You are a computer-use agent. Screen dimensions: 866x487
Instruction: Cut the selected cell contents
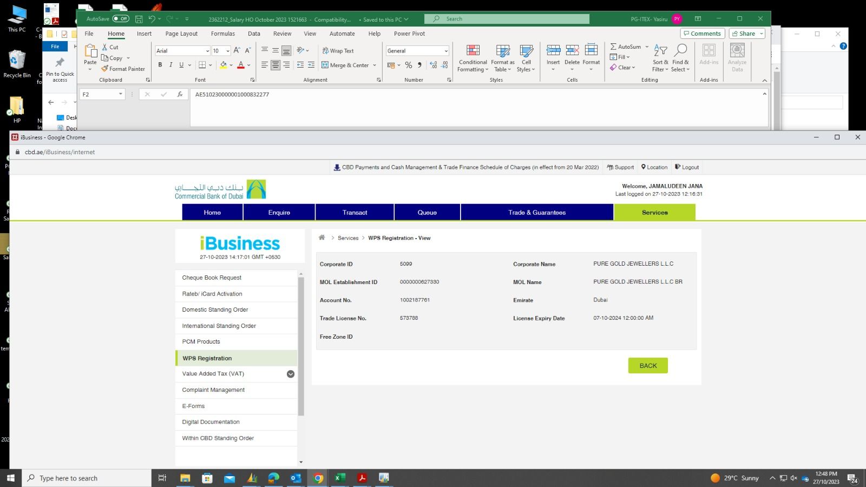110,47
